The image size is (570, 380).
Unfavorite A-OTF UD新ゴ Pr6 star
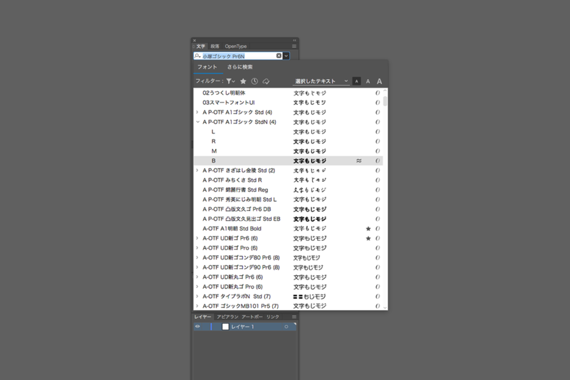(x=368, y=239)
